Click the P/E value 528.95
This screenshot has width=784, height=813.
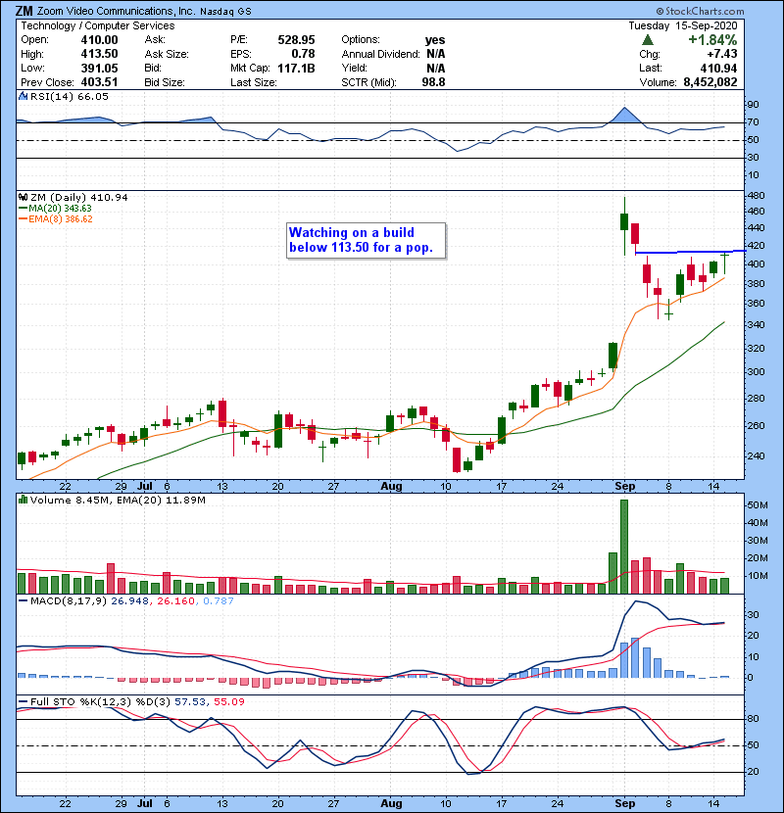[296, 40]
